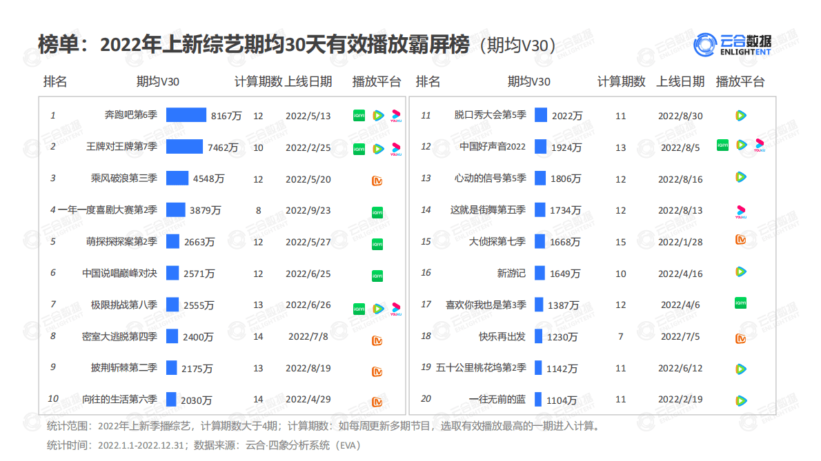Image resolution: width=821 pixels, height=461 pixels.
Task: Click the 上线日期 column header
Action: [x=309, y=81]
